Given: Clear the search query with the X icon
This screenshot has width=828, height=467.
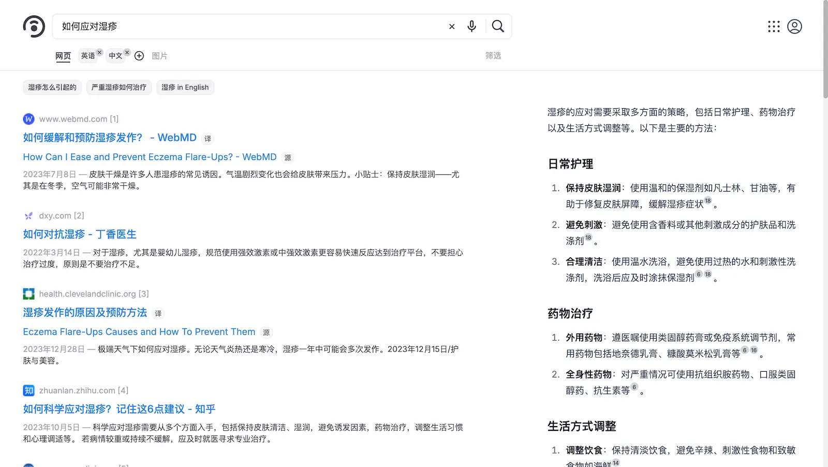Looking at the screenshot, I should pyautogui.click(x=452, y=26).
